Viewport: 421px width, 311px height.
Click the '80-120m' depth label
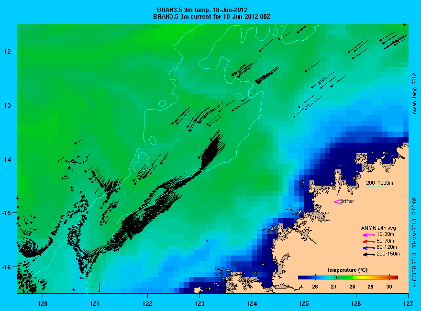[387, 247]
